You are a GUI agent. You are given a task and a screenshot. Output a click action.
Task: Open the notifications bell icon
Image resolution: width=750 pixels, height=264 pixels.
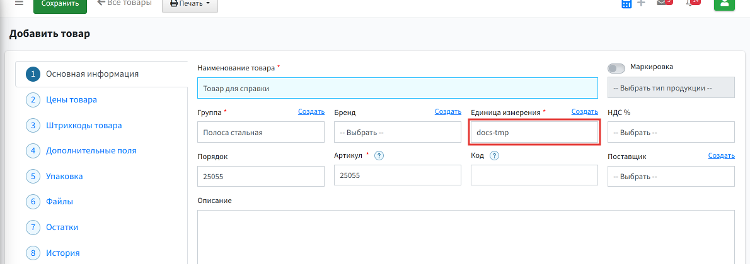pos(689,3)
